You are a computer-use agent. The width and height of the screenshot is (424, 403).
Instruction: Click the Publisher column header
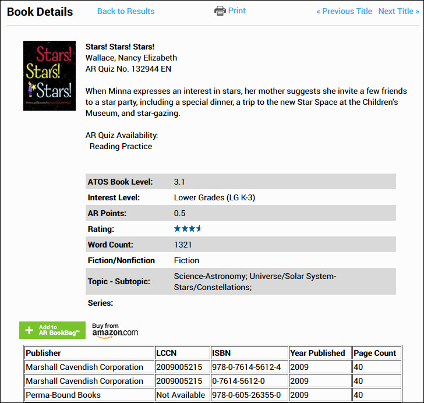tap(90, 353)
